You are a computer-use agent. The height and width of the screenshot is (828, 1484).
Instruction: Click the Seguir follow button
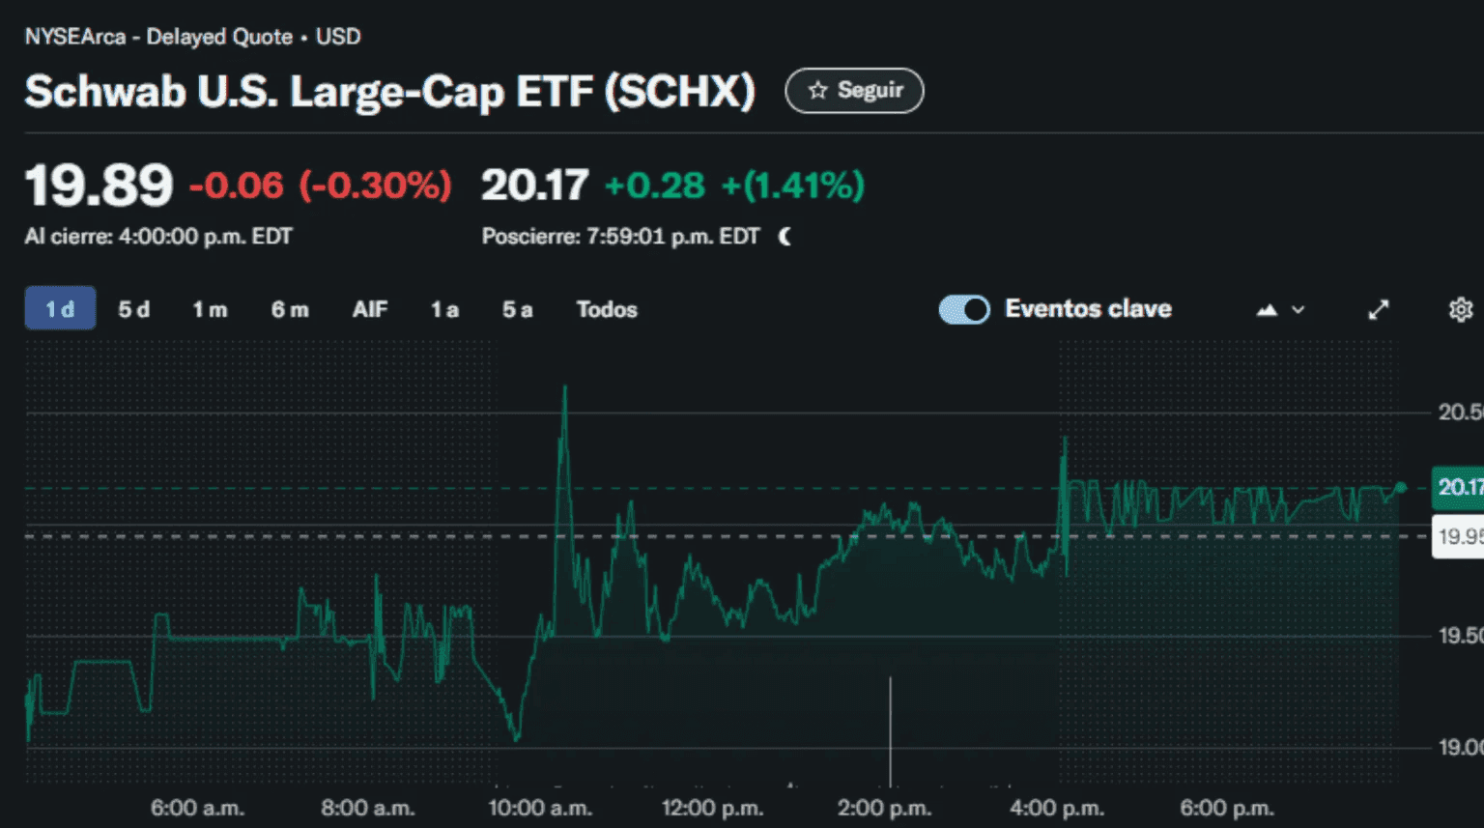(854, 91)
